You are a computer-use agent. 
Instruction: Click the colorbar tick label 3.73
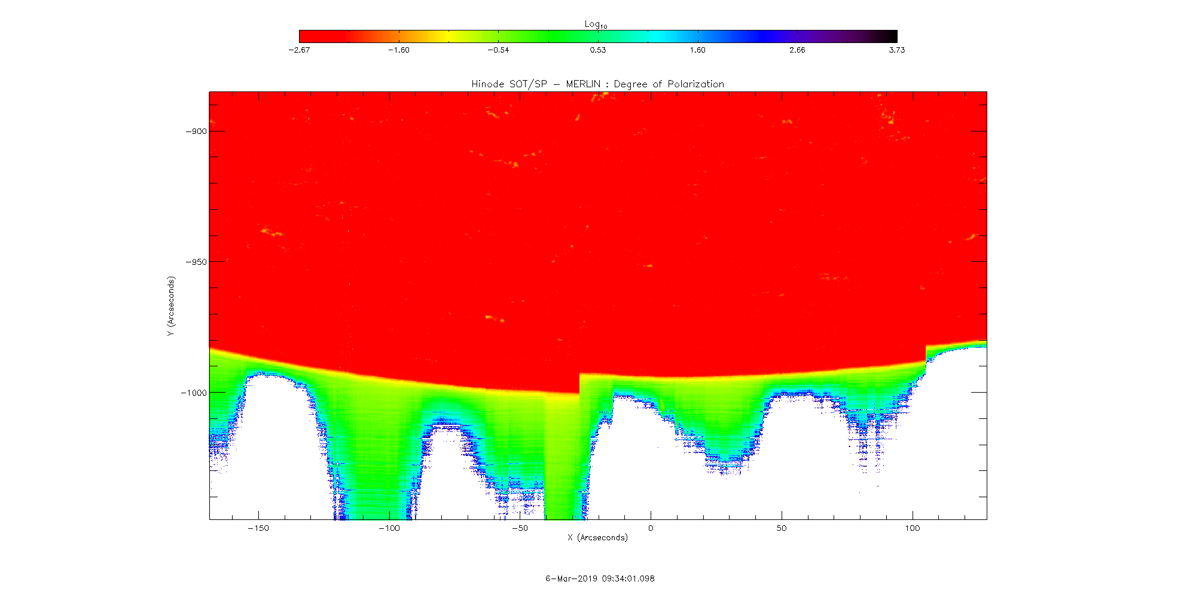pyautogui.click(x=896, y=50)
